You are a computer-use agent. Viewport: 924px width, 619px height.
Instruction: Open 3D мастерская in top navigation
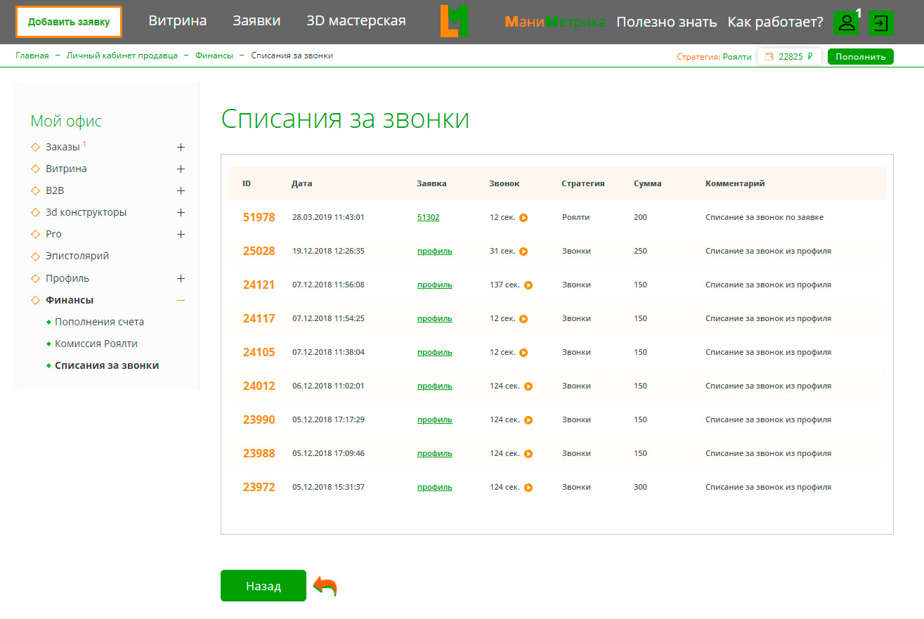point(356,21)
